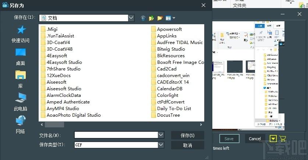Select the AudFree TIDAL Music folder
Viewport: 308px width, 160px height.
[x=177, y=43]
